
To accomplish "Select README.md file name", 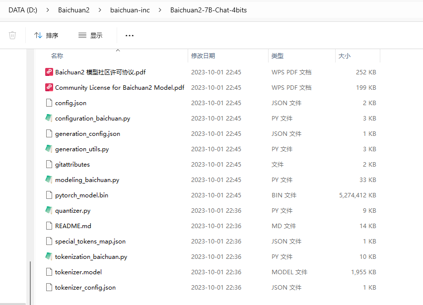I will pos(73,226).
